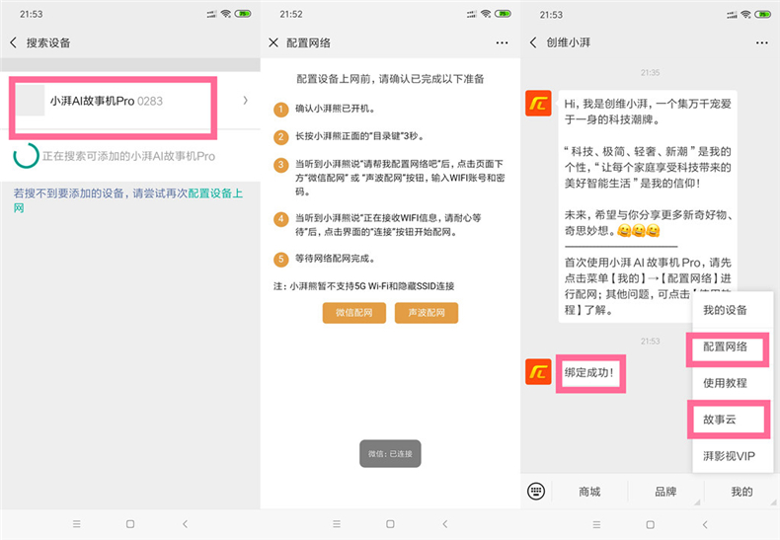This screenshot has height=540, width=780.
Task: Tap the 声波配网 button
Action: pos(427,313)
